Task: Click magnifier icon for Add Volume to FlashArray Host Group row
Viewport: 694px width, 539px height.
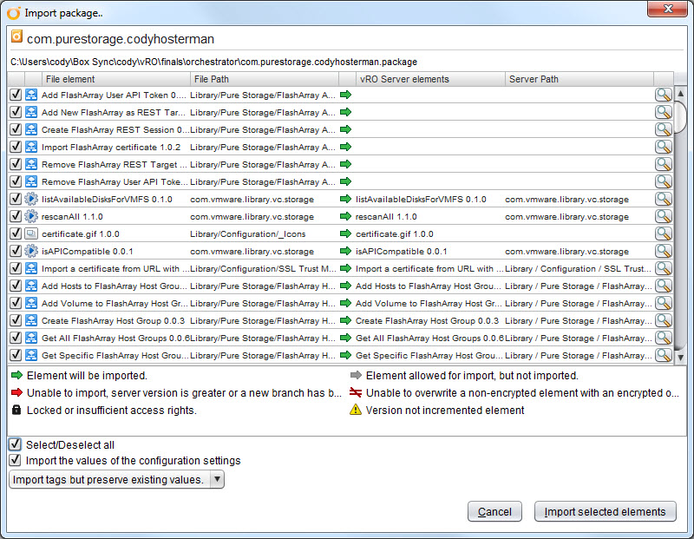Action: point(663,303)
